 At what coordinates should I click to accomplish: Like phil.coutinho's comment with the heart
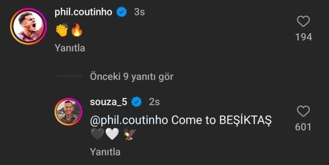(303, 22)
